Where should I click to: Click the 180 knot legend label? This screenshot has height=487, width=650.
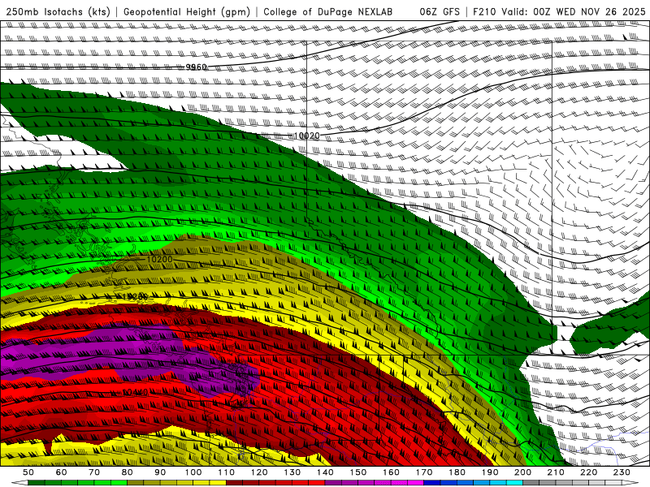(457, 472)
